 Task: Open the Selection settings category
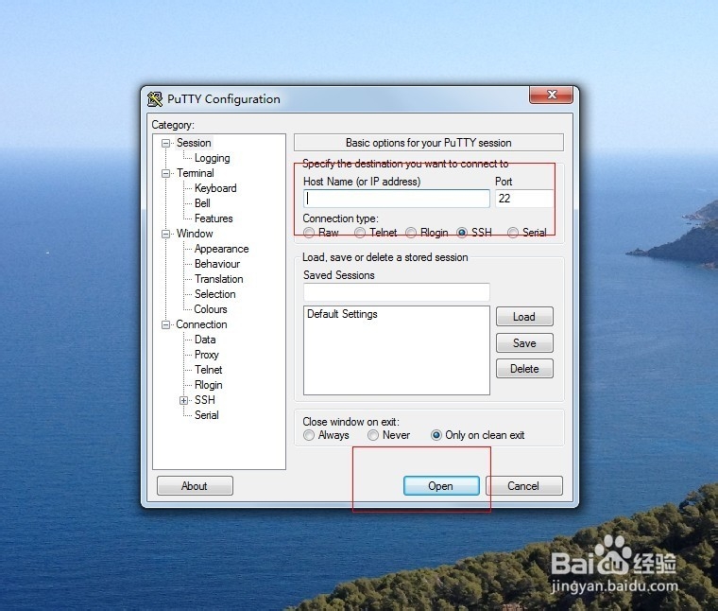214,294
